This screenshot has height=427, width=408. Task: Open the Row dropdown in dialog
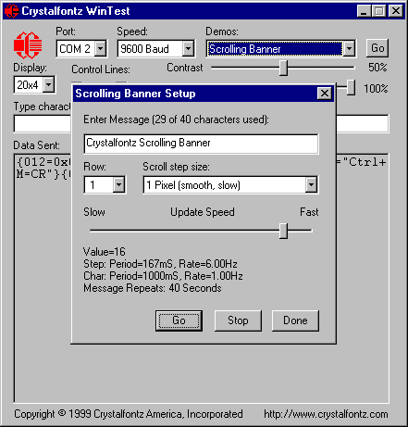point(119,185)
